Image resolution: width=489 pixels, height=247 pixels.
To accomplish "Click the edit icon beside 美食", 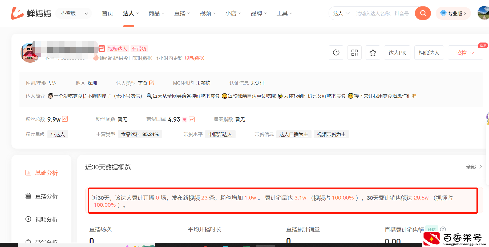I will pos(152,83).
